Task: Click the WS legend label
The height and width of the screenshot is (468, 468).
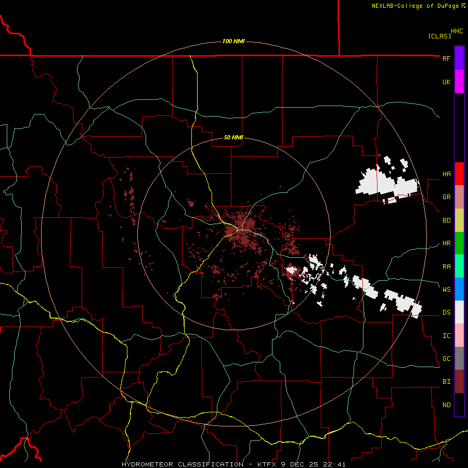Action: 446,289
